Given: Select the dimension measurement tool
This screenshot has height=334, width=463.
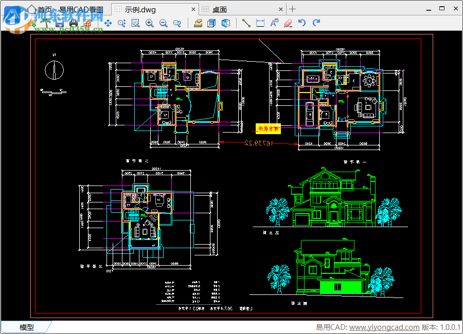Looking at the screenshot, I should pos(260,23).
